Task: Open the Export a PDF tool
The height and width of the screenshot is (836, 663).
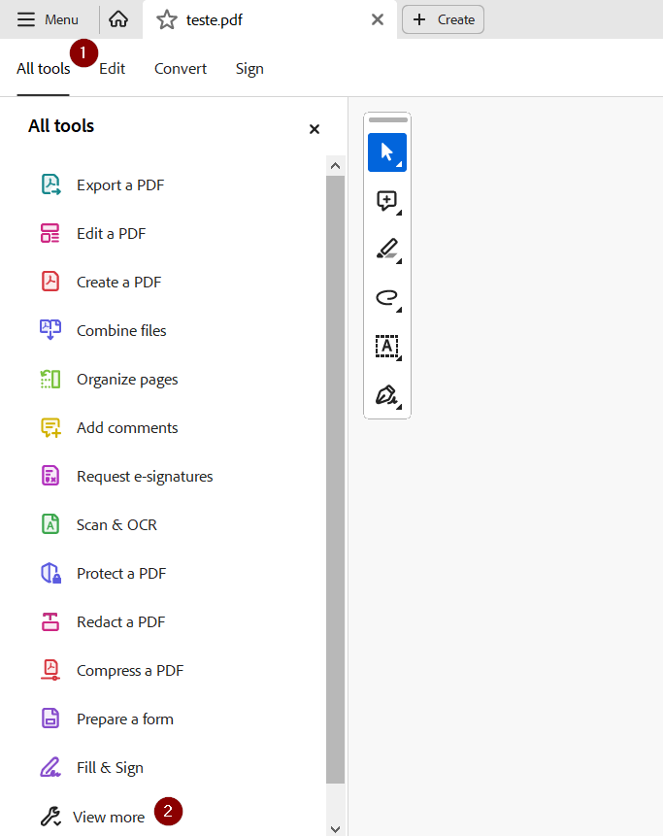Action: coord(119,185)
